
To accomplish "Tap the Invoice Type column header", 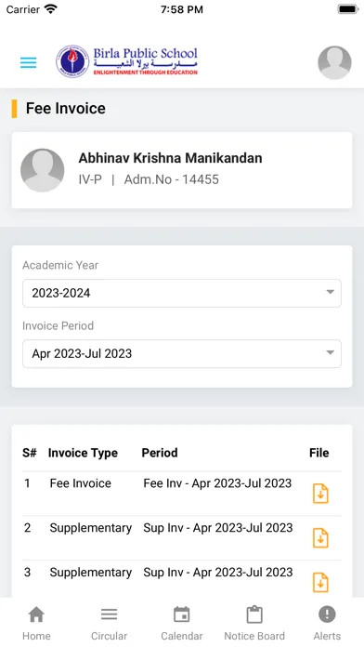I will 83,453.
